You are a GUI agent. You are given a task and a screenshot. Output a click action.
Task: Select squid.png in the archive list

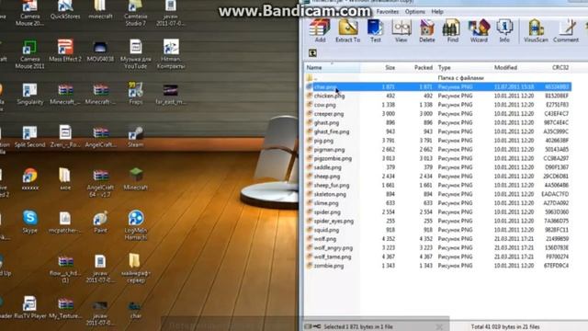(438, 230)
